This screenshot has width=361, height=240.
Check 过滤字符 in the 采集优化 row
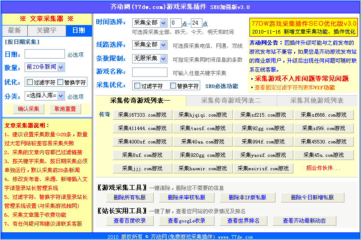[x=137, y=86]
